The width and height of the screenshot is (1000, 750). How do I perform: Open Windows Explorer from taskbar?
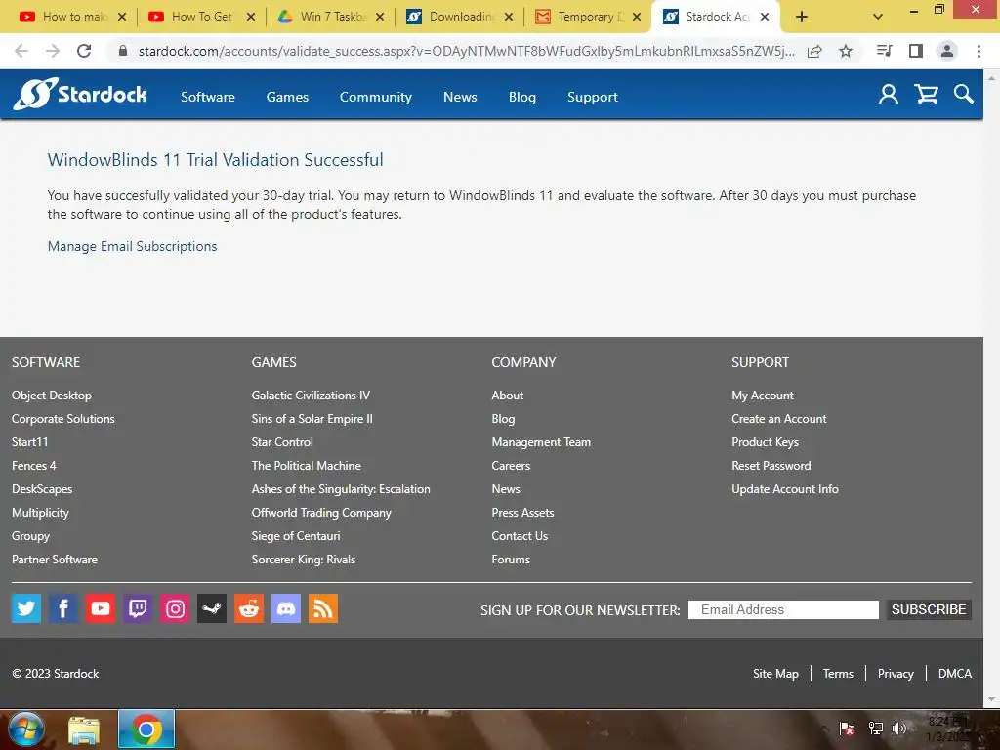[84, 730]
